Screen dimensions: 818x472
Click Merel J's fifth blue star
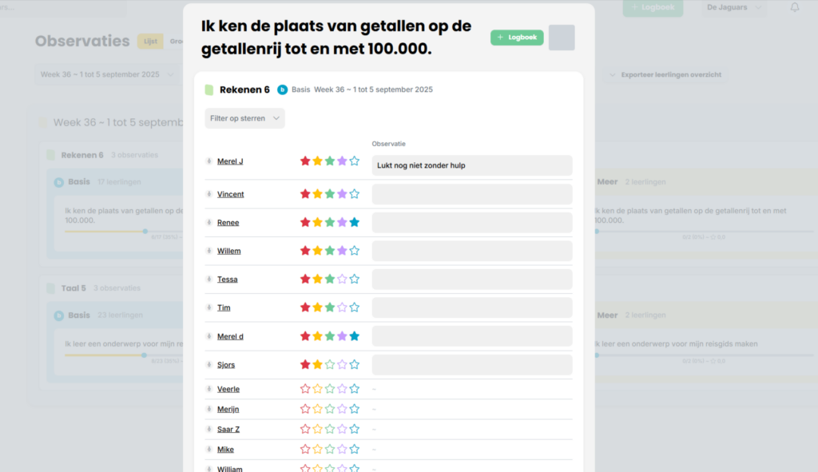point(354,161)
